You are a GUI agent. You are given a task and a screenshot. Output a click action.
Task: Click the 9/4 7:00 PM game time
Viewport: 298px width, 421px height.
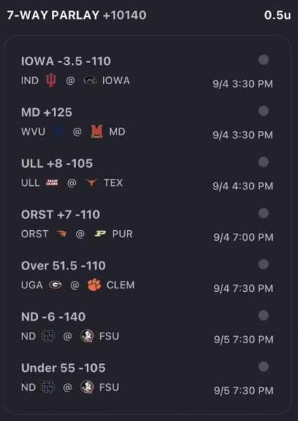243,237
